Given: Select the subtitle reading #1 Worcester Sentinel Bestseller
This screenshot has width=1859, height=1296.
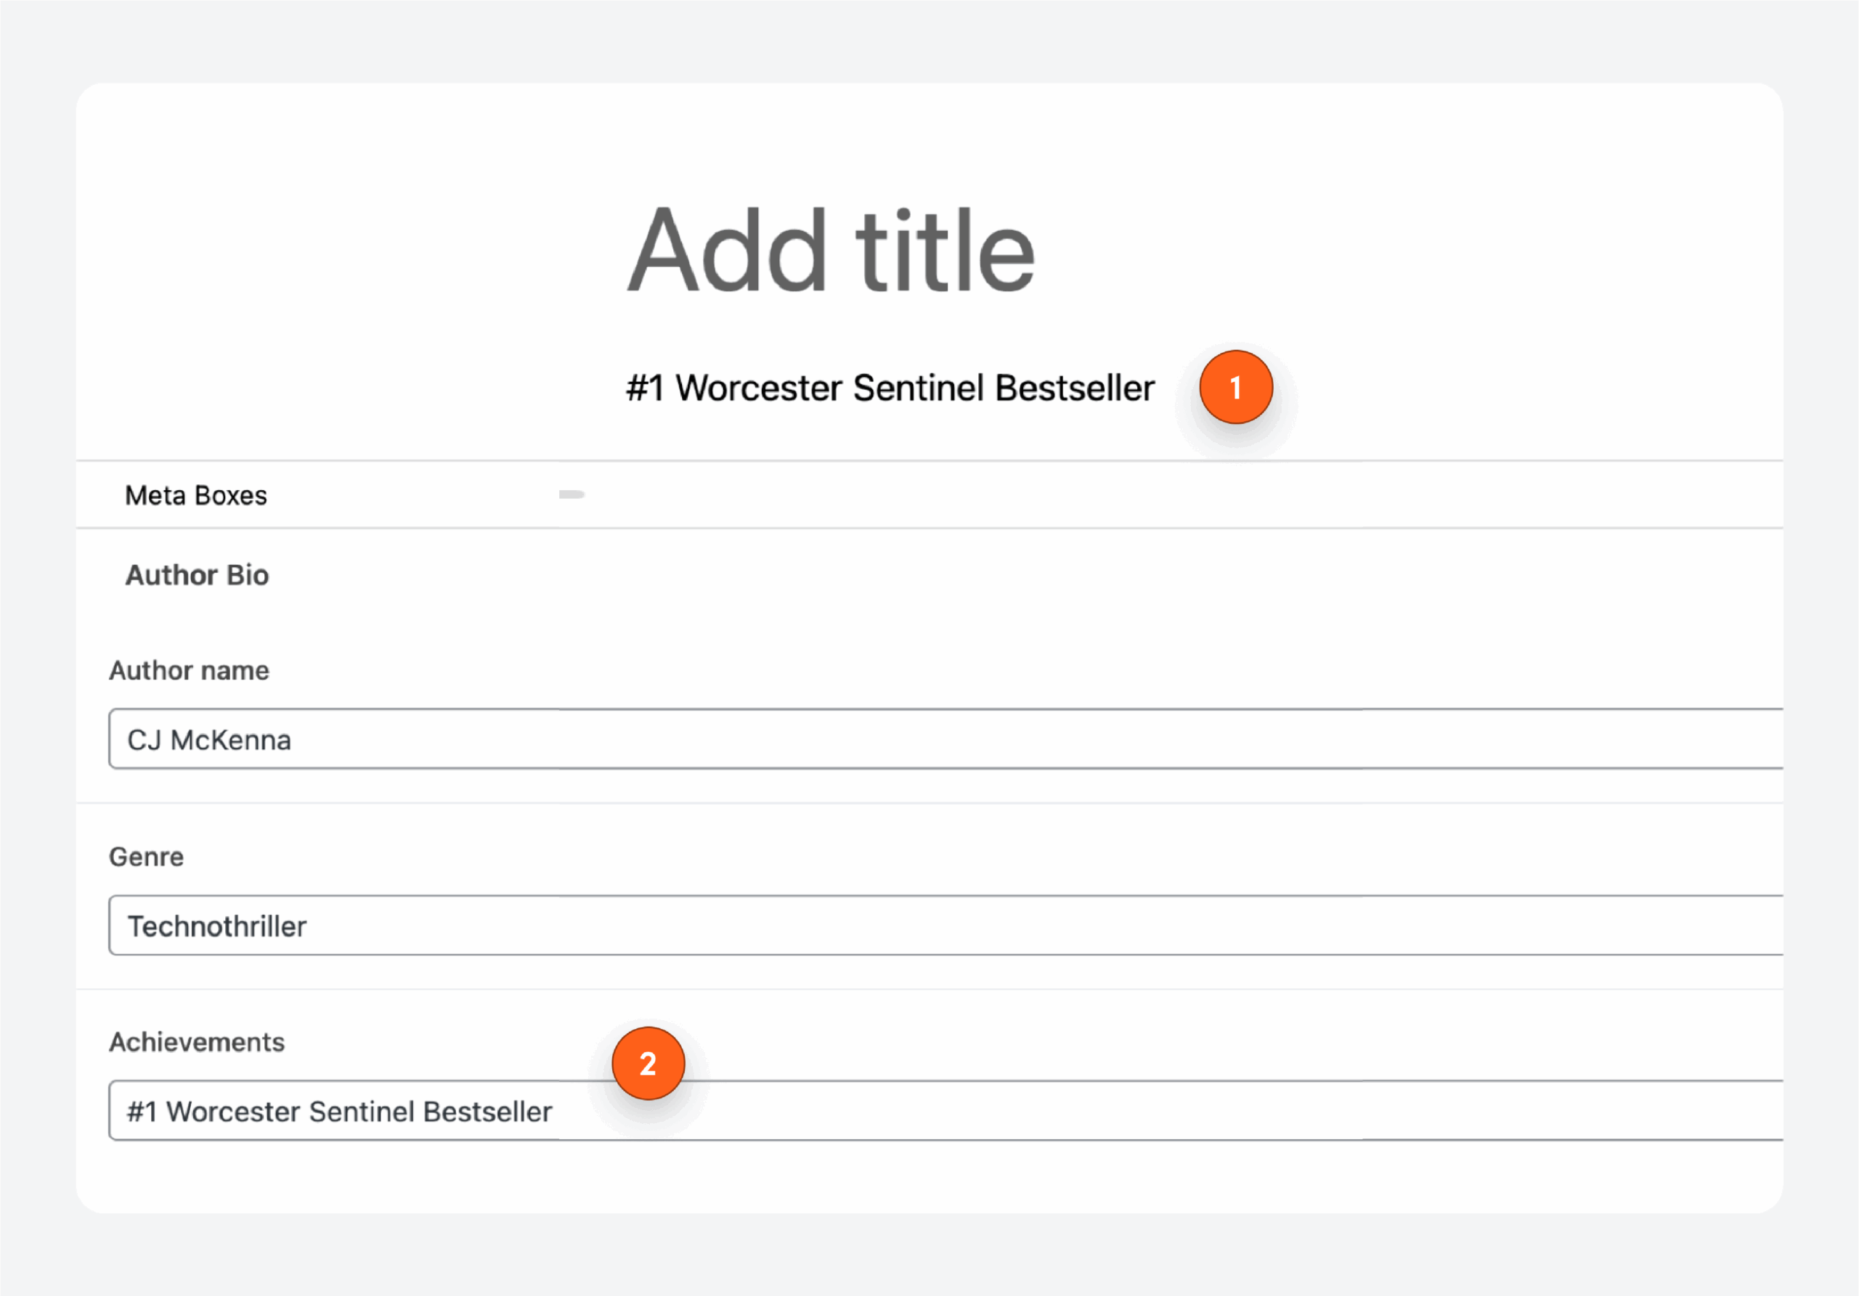Looking at the screenshot, I should click(889, 388).
